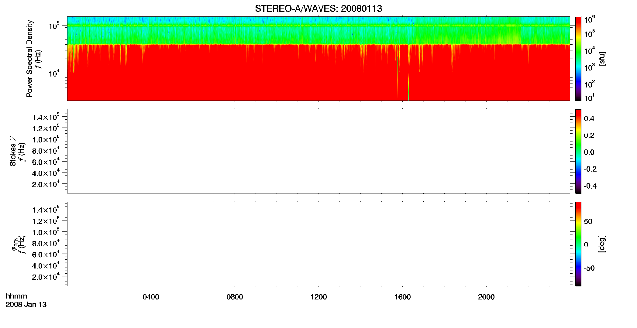637x328 pixels.
Task: Click the 0400 time tick label
Action: [x=151, y=297]
